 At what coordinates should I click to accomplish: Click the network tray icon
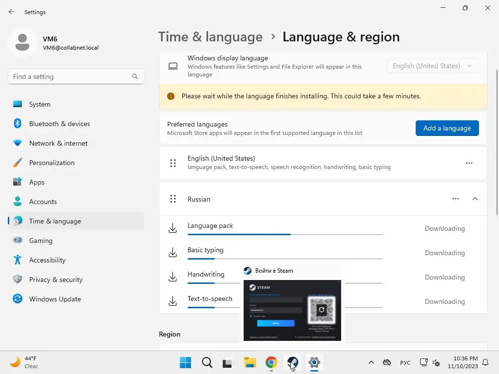pyautogui.click(x=423, y=362)
